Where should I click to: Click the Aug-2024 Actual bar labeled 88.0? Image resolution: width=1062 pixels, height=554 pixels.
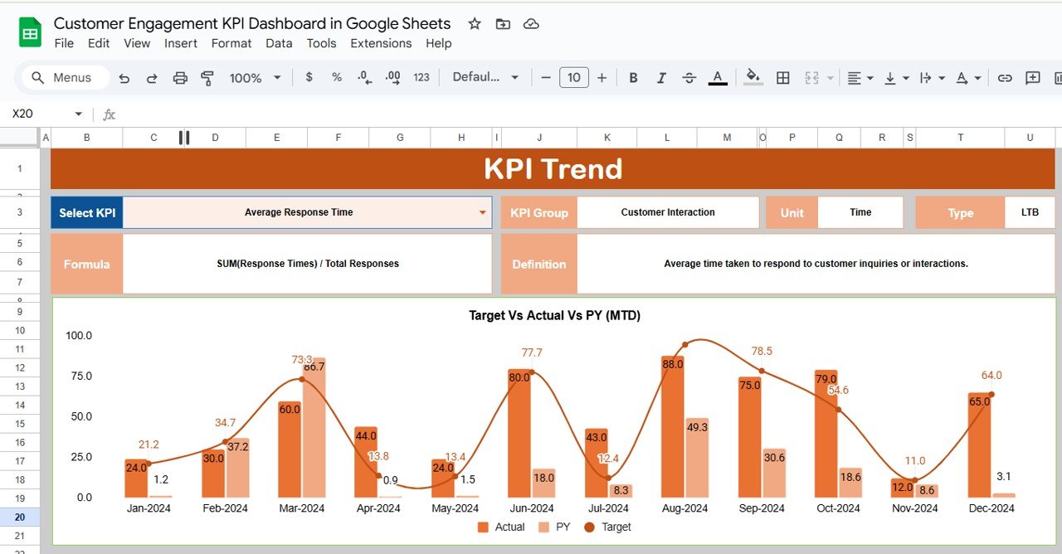click(673, 427)
